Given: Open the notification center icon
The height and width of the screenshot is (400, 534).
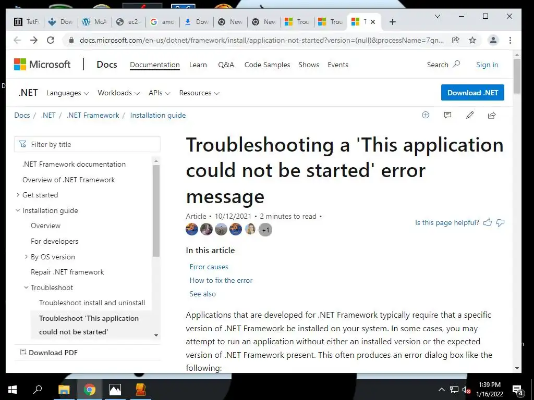Looking at the screenshot, I should tap(518, 390).
